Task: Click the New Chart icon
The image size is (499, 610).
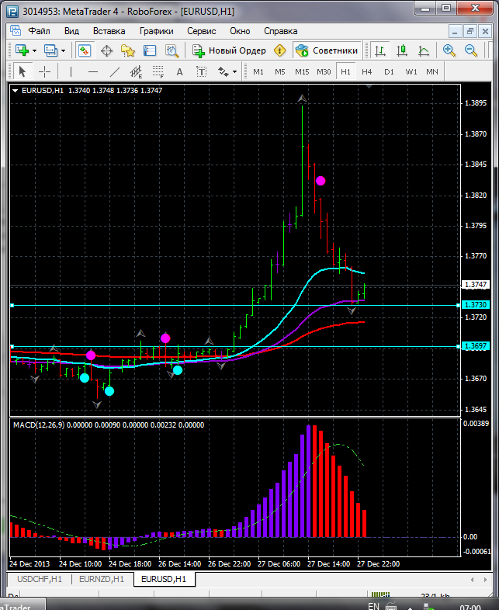Action: [21, 50]
